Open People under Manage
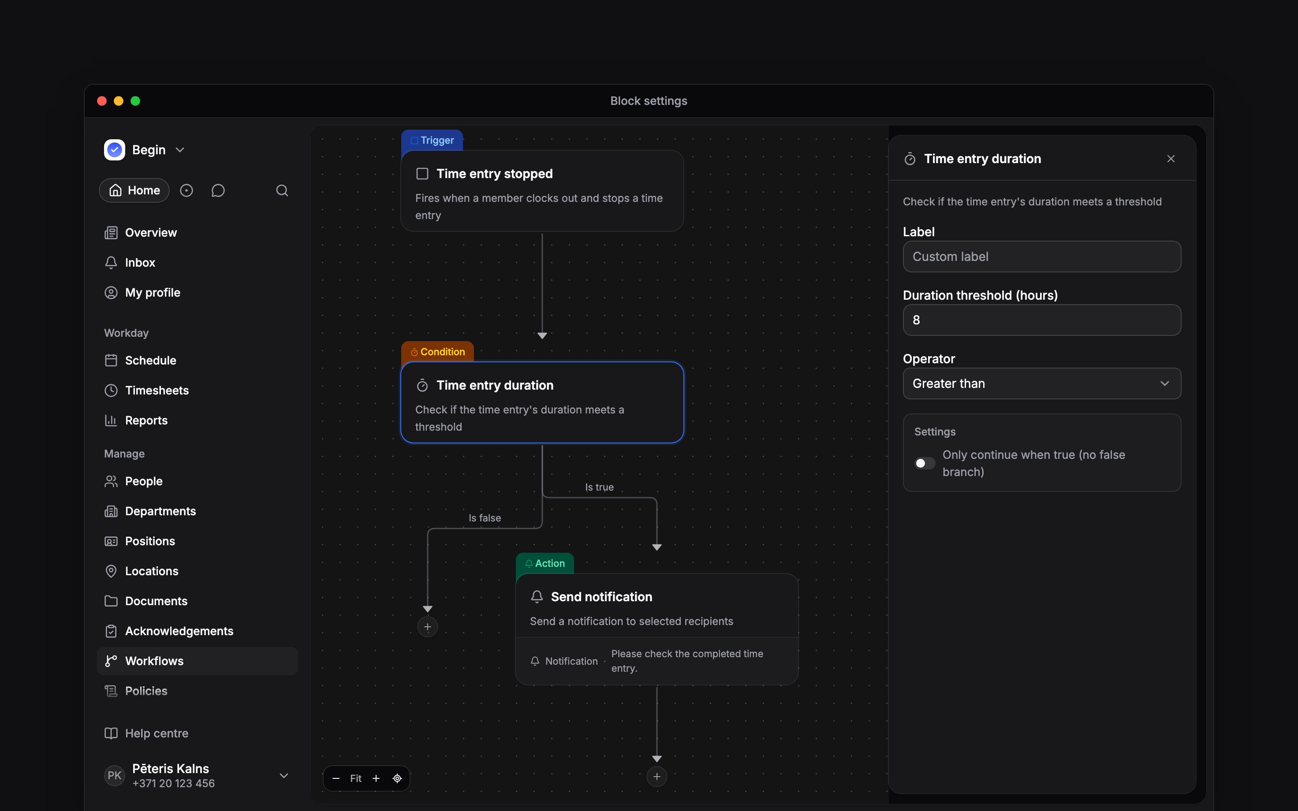This screenshot has width=1298, height=811. [198, 481]
